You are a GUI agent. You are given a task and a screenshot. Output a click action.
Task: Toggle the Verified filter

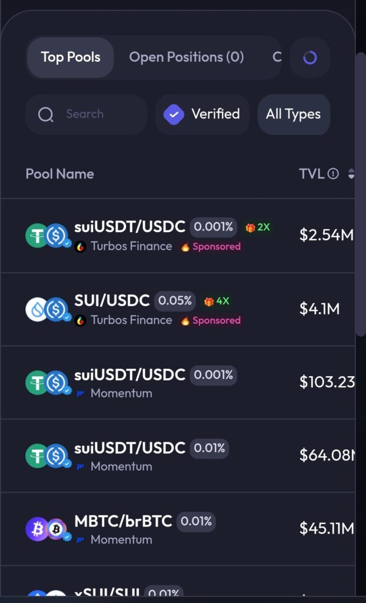202,114
